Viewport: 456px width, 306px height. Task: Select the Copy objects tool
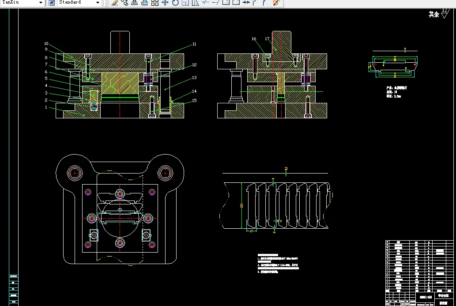point(124,3)
